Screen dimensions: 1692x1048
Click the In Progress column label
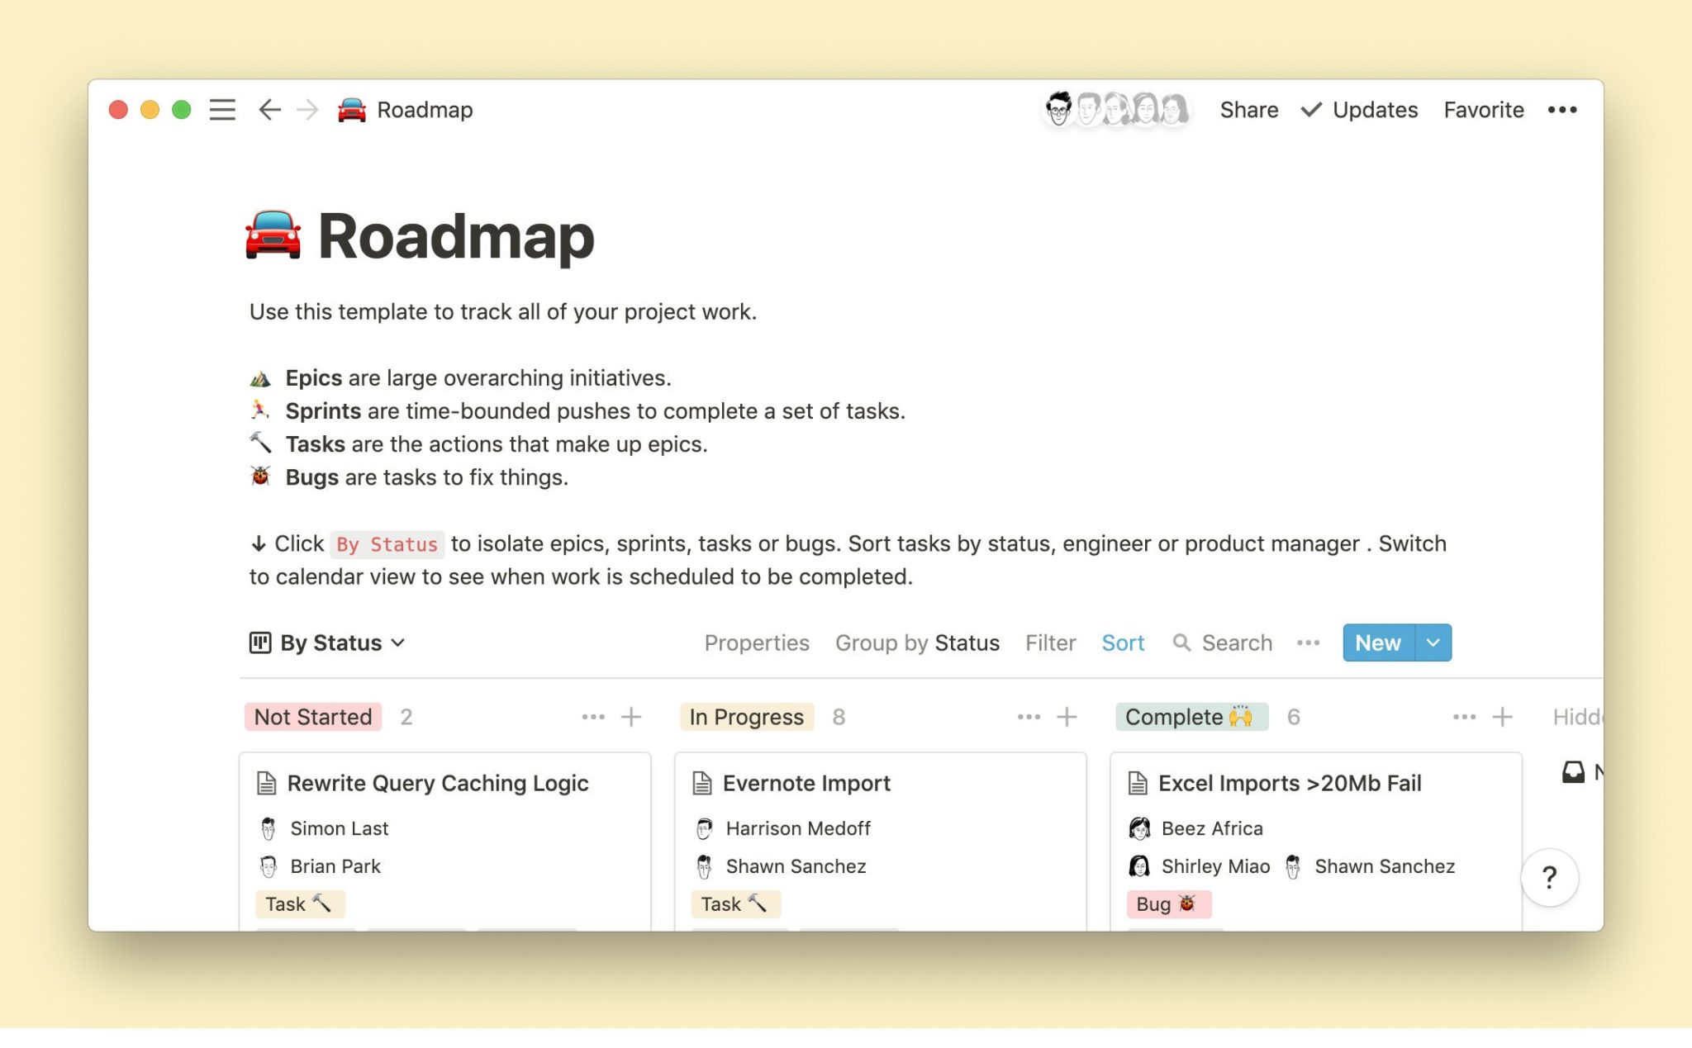[x=747, y=717]
